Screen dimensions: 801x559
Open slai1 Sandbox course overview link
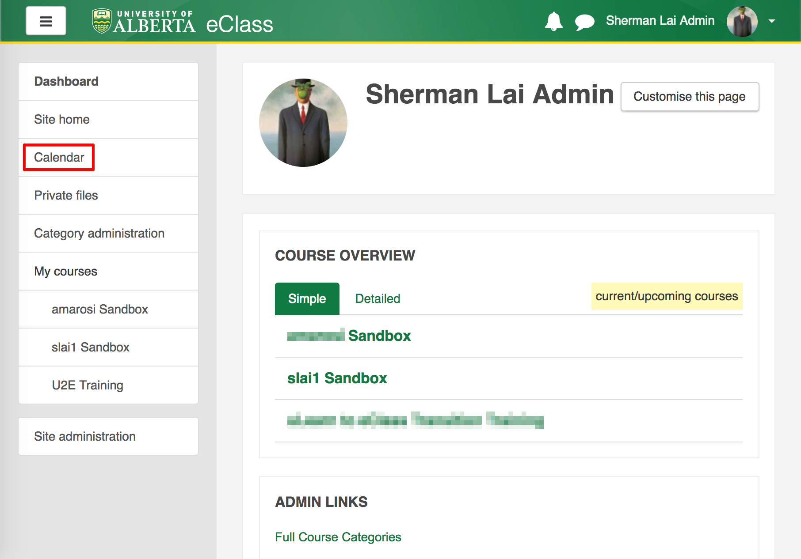tap(337, 378)
